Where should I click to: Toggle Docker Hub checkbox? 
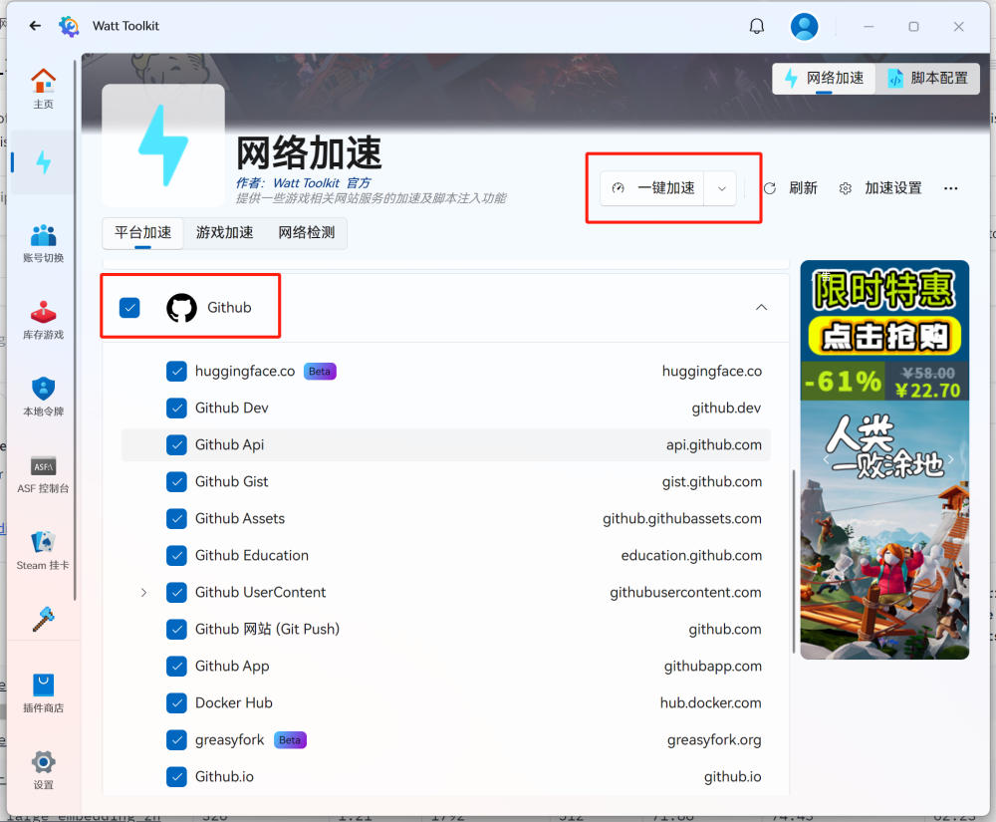pos(176,702)
